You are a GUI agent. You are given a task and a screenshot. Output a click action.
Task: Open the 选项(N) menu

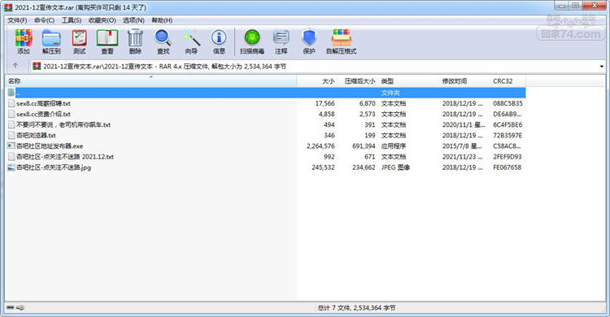coord(133,20)
